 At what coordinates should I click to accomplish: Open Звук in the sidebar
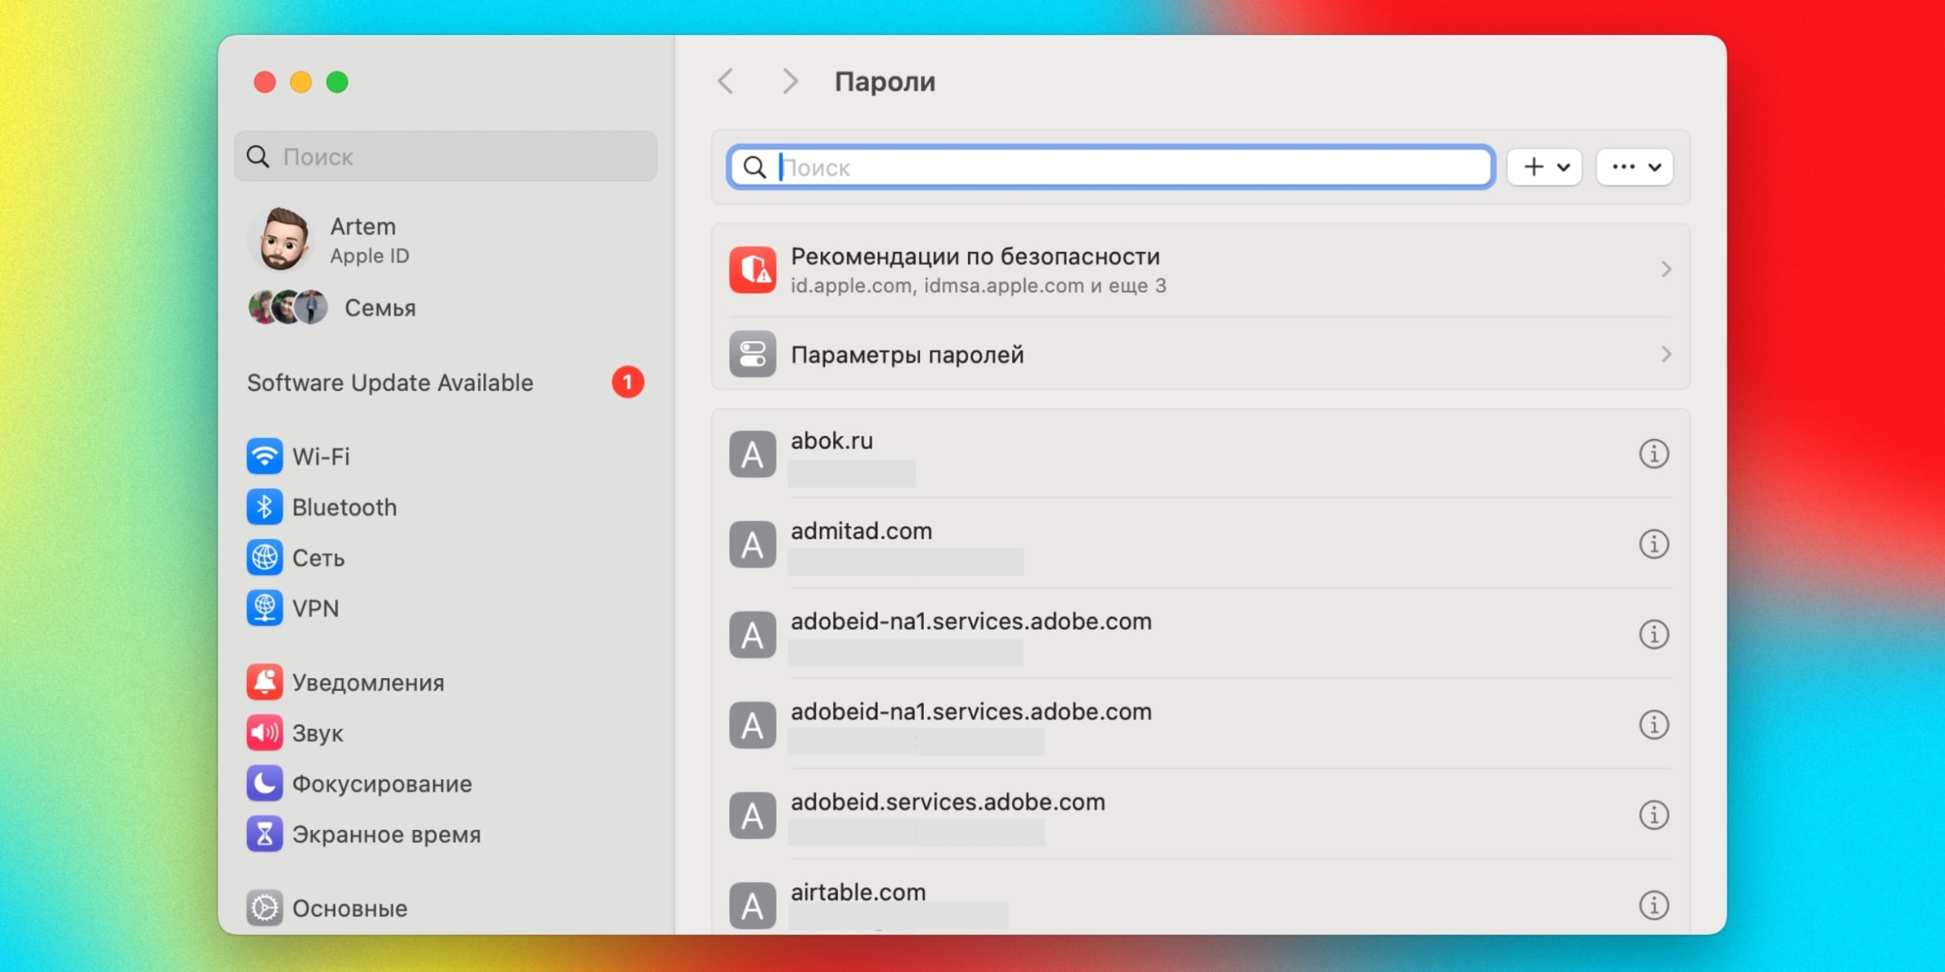pyautogui.click(x=445, y=733)
